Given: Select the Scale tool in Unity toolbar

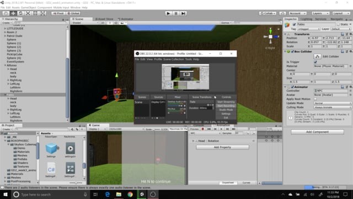Looking at the screenshot, I should click(28, 13).
